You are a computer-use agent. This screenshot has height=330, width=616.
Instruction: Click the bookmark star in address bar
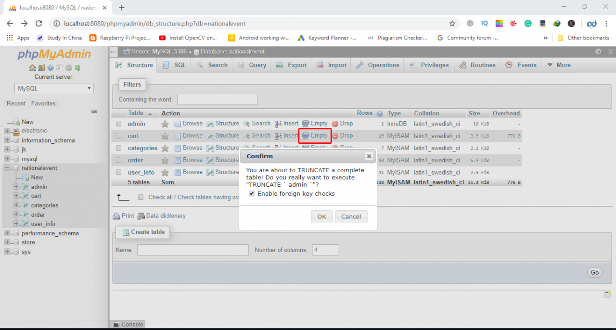tap(452, 23)
